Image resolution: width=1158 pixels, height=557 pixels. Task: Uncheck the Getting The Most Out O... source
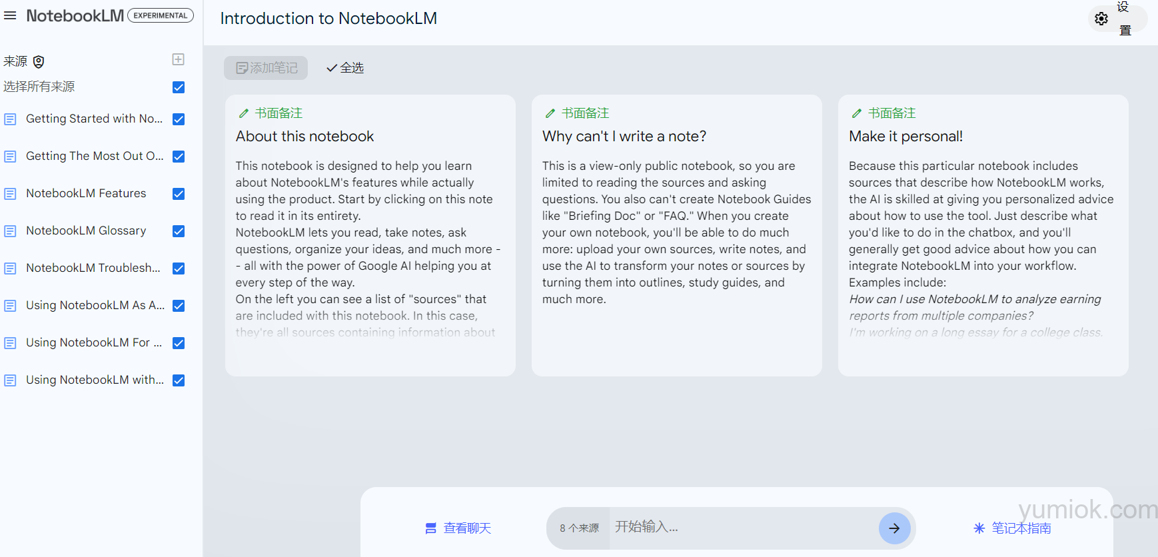(x=179, y=157)
